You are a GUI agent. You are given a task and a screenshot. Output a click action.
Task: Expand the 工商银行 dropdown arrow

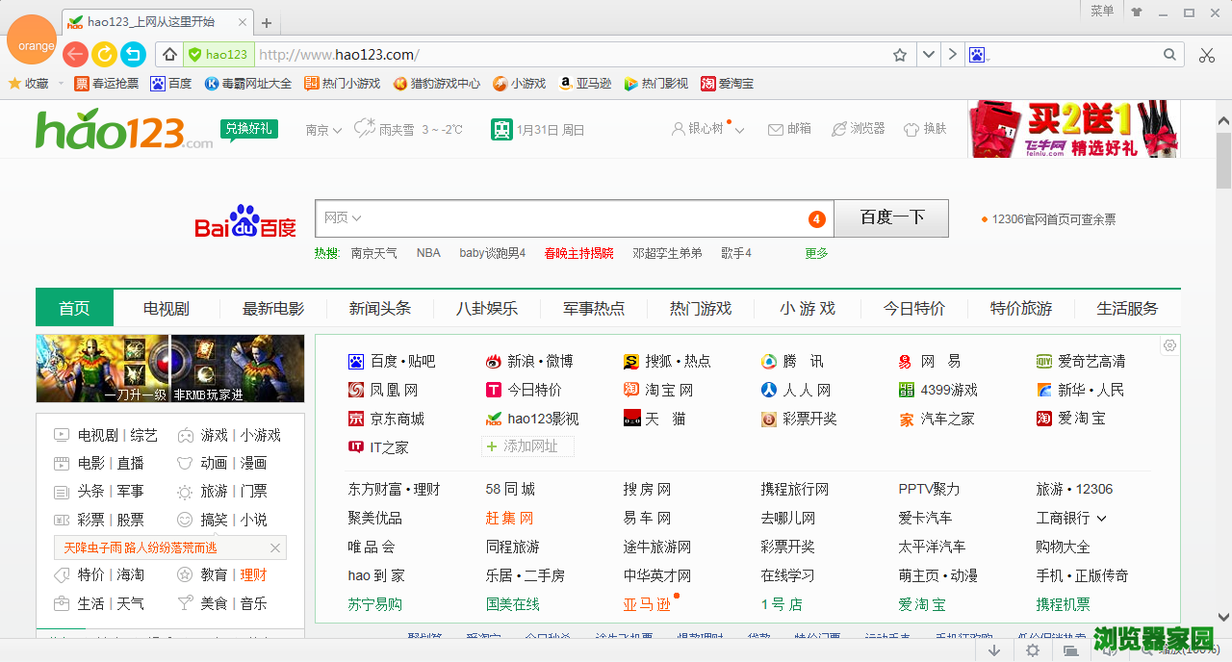coord(1101,519)
